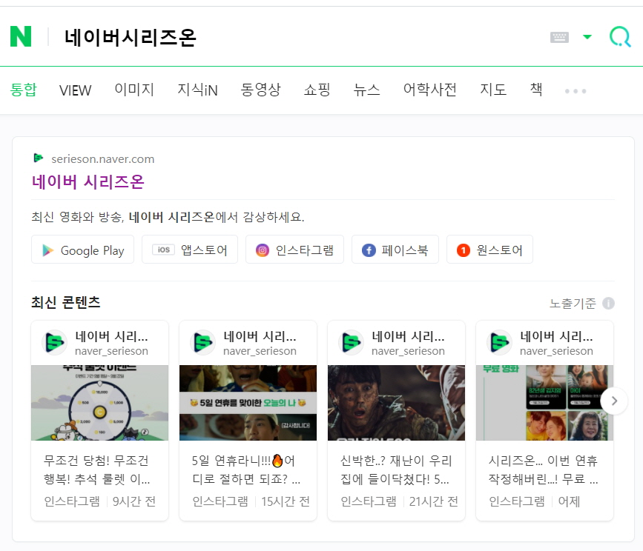Open the 쇼핑 tab
The width and height of the screenshot is (643, 551).
(x=317, y=90)
